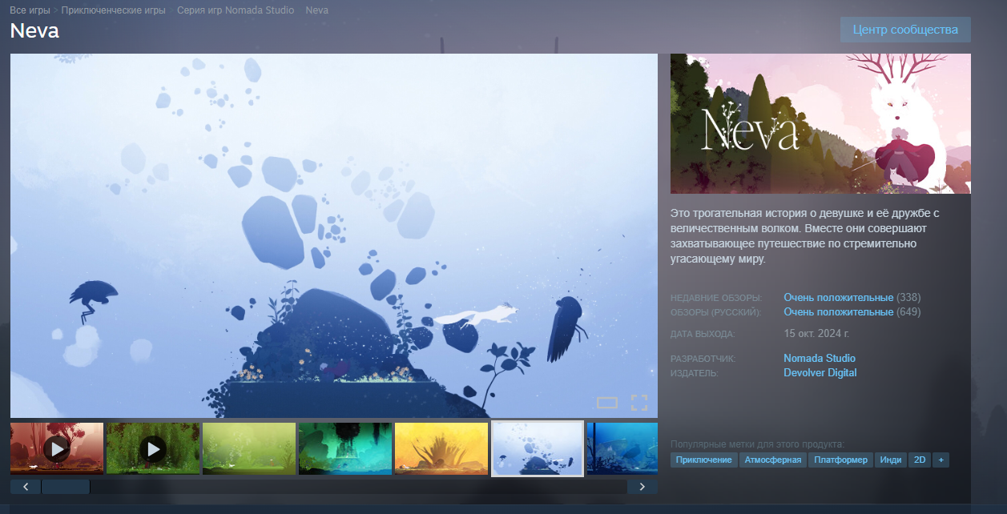Click the НЕДАВНИЕ ОБЗОРЫ label

click(x=716, y=298)
